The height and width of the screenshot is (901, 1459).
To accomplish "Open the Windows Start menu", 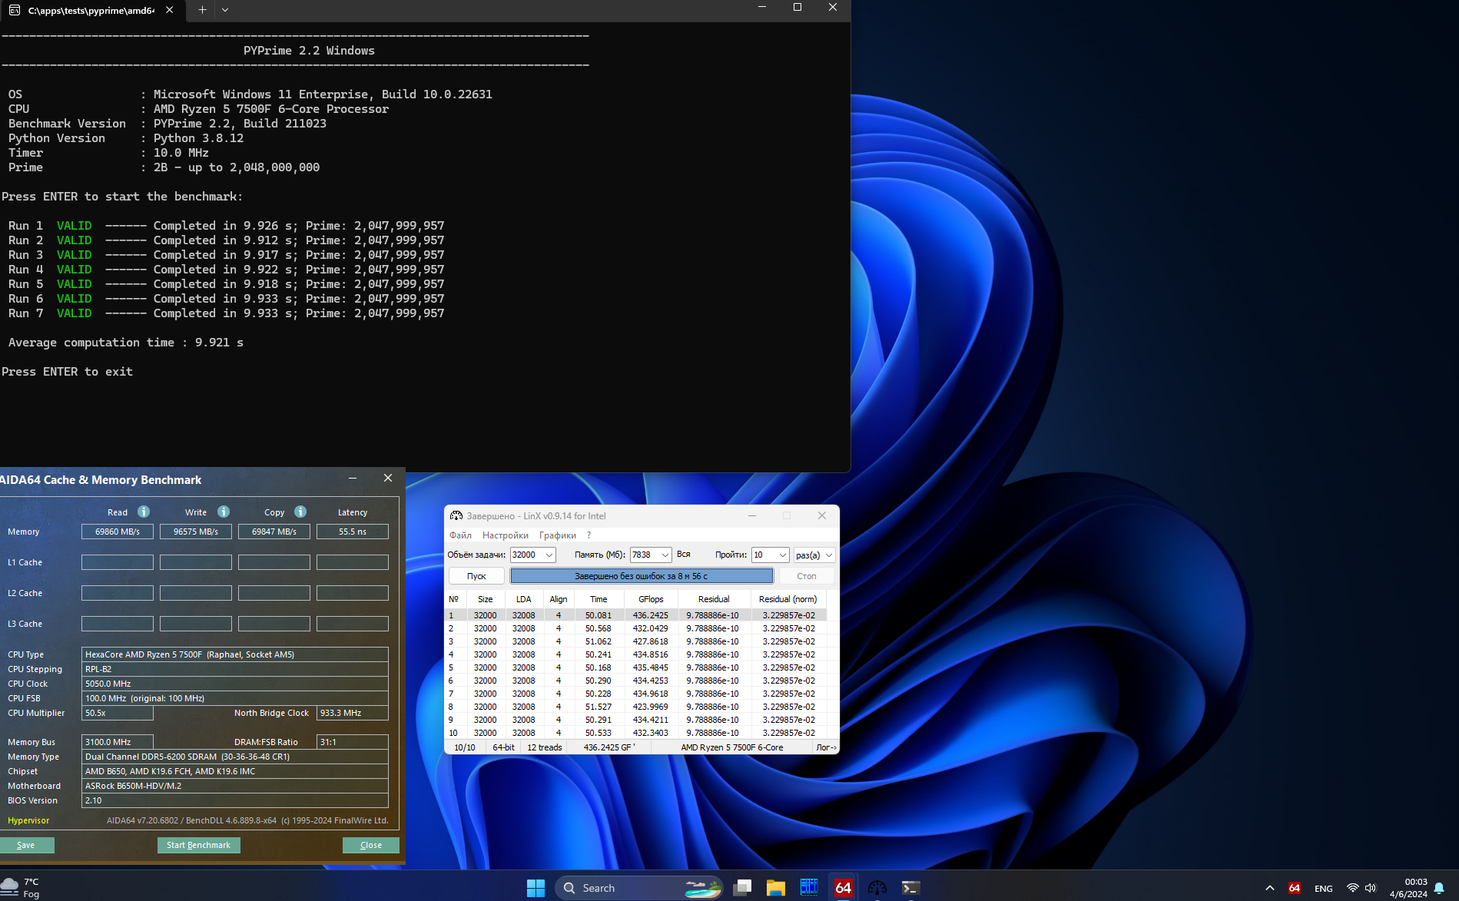I will click(536, 888).
